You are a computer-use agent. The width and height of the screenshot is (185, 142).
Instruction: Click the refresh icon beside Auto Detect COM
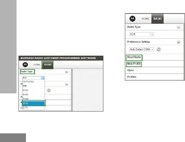point(159,49)
